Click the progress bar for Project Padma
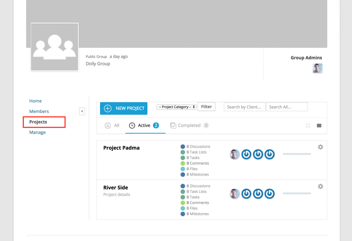The width and height of the screenshot is (352, 241). pyautogui.click(x=297, y=154)
